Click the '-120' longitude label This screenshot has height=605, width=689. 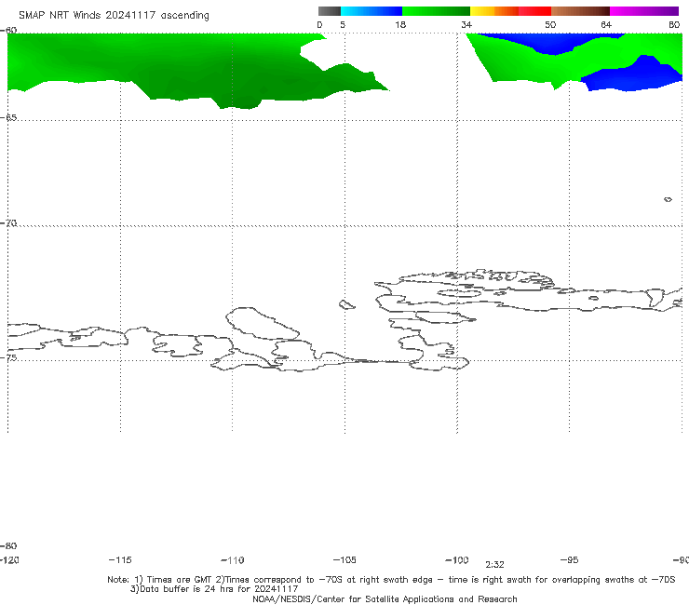[x=9, y=560]
